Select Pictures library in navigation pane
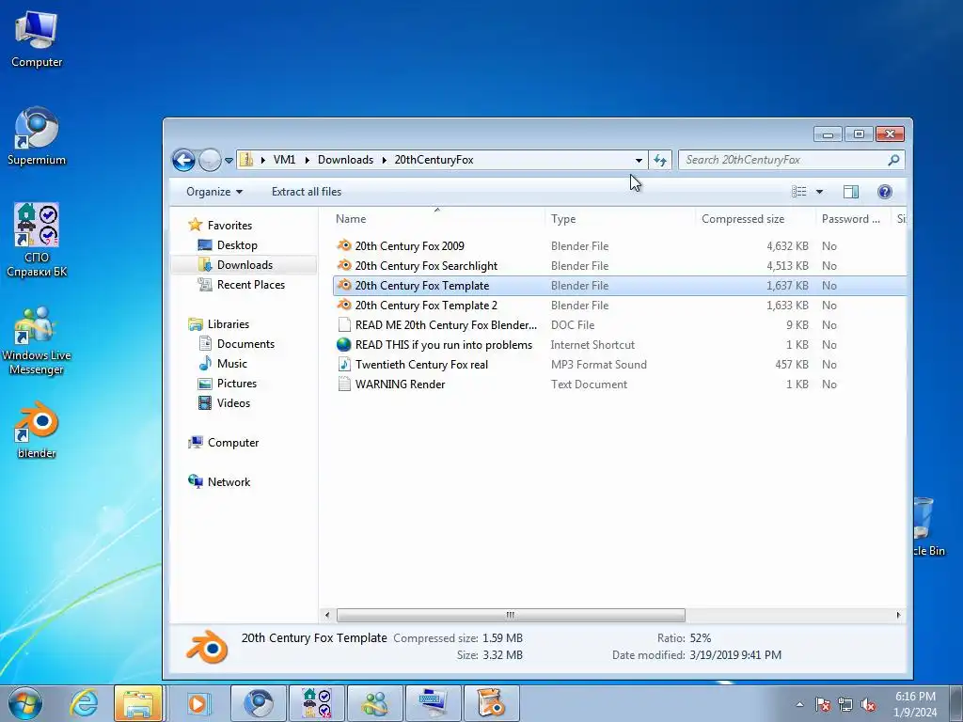The height and width of the screenshot is (722, 963). coord(236,384)
